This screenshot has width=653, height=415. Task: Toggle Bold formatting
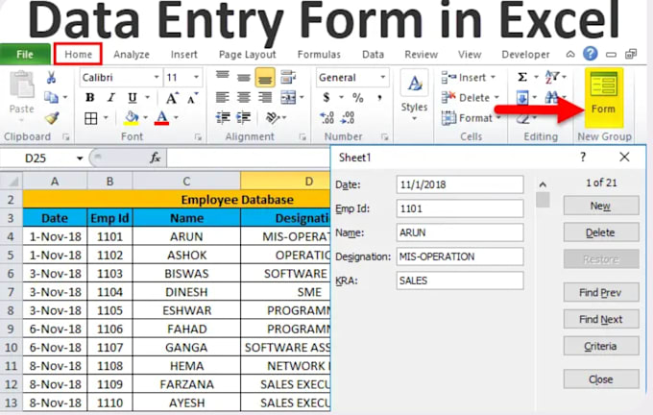tap(89, 98)
